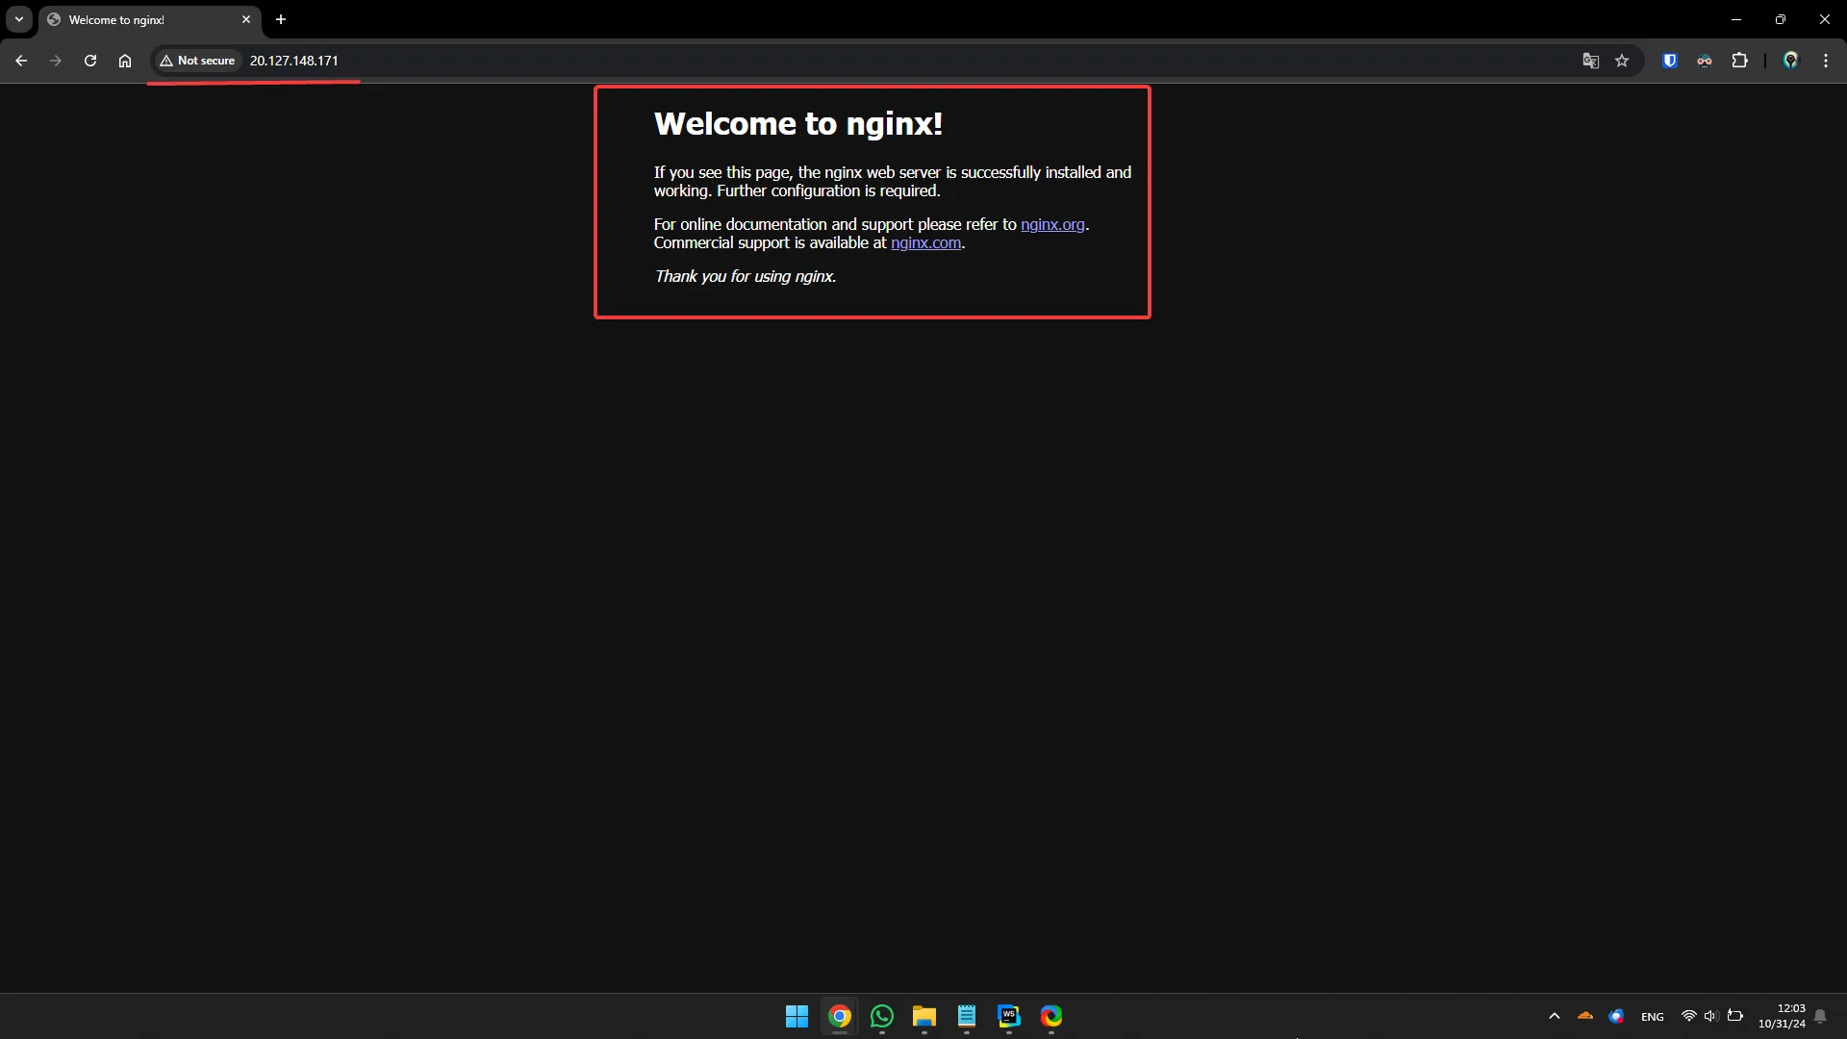Screen dimensions: 1847x1039
Task: View the Not secure site information
Action: click(x=198, y=61)
